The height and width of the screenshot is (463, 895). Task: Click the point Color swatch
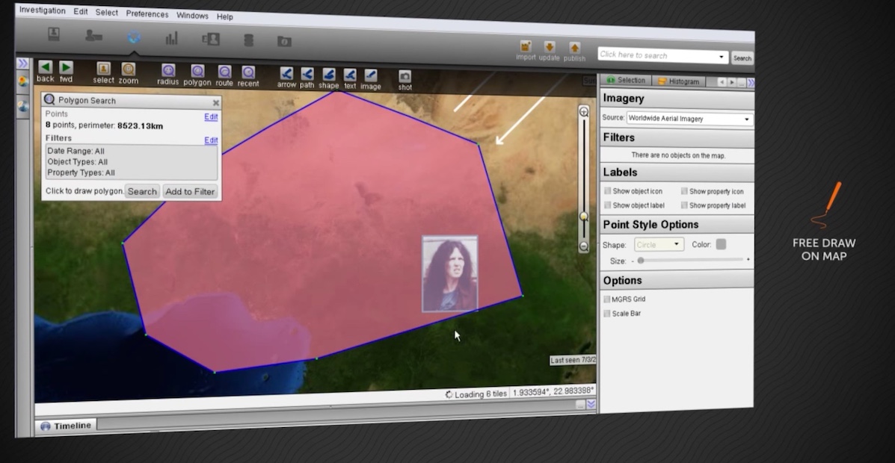(721, 244)
